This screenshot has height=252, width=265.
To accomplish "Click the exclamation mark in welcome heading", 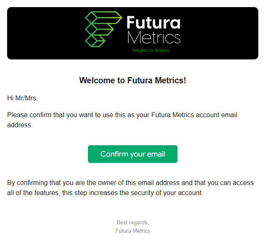I will click(185, 80).
